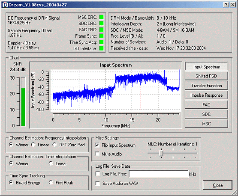Click DC frequency value 16748.25 Hz

[19, 23]
